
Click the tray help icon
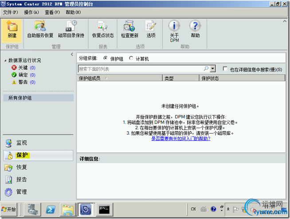213,209
